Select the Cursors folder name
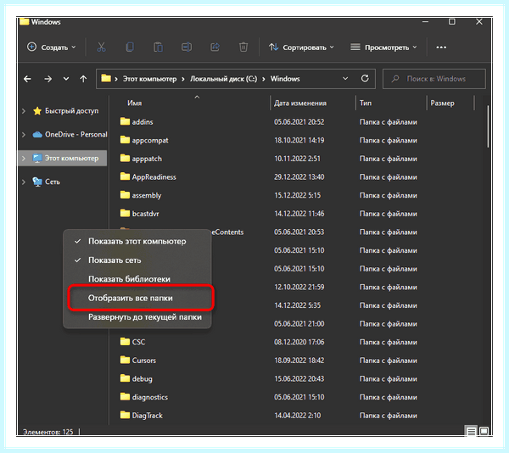509x453 pixels. [x=144, y=361]
